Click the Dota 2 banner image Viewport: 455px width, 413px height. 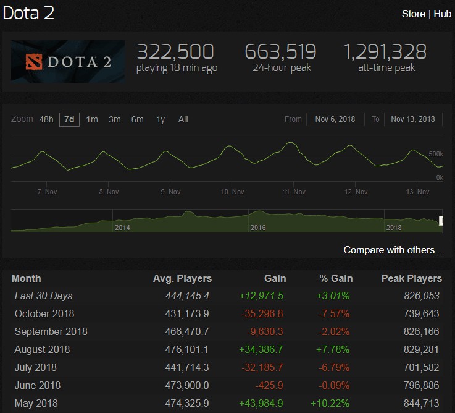pos(68,61)
